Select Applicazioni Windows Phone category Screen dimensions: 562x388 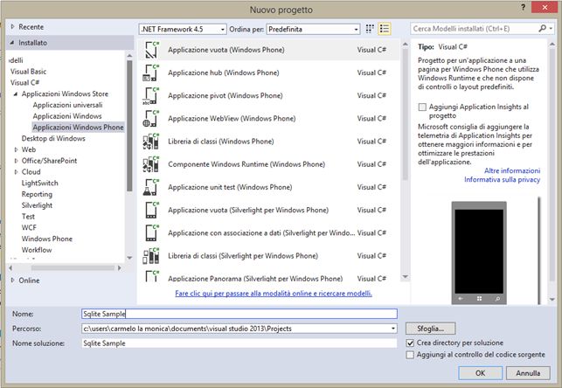pos(78,128)
